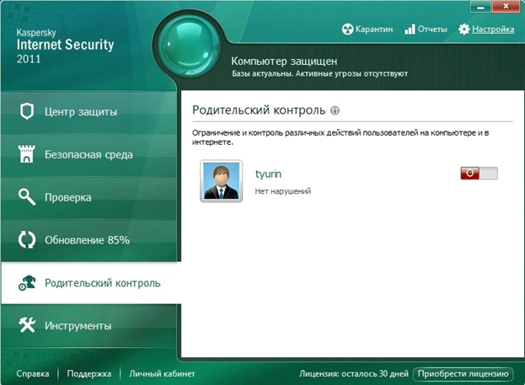The width and height of the screenshot is (525, 385).
Task: Toggle parental control switch for tyurin
Action: [479, 173]
